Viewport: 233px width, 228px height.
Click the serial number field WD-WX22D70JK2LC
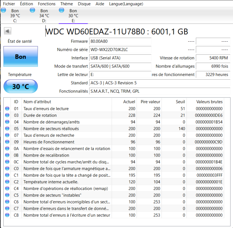[120, 50]
